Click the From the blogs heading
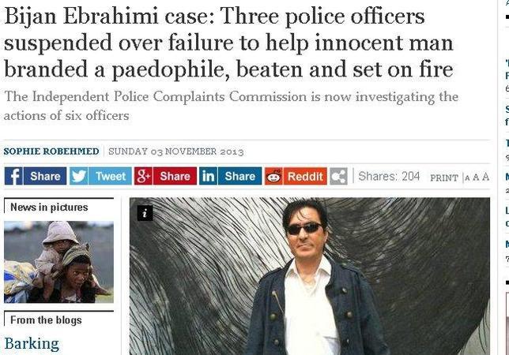Screen dimensions: 509x355 (x=46, y=320)
